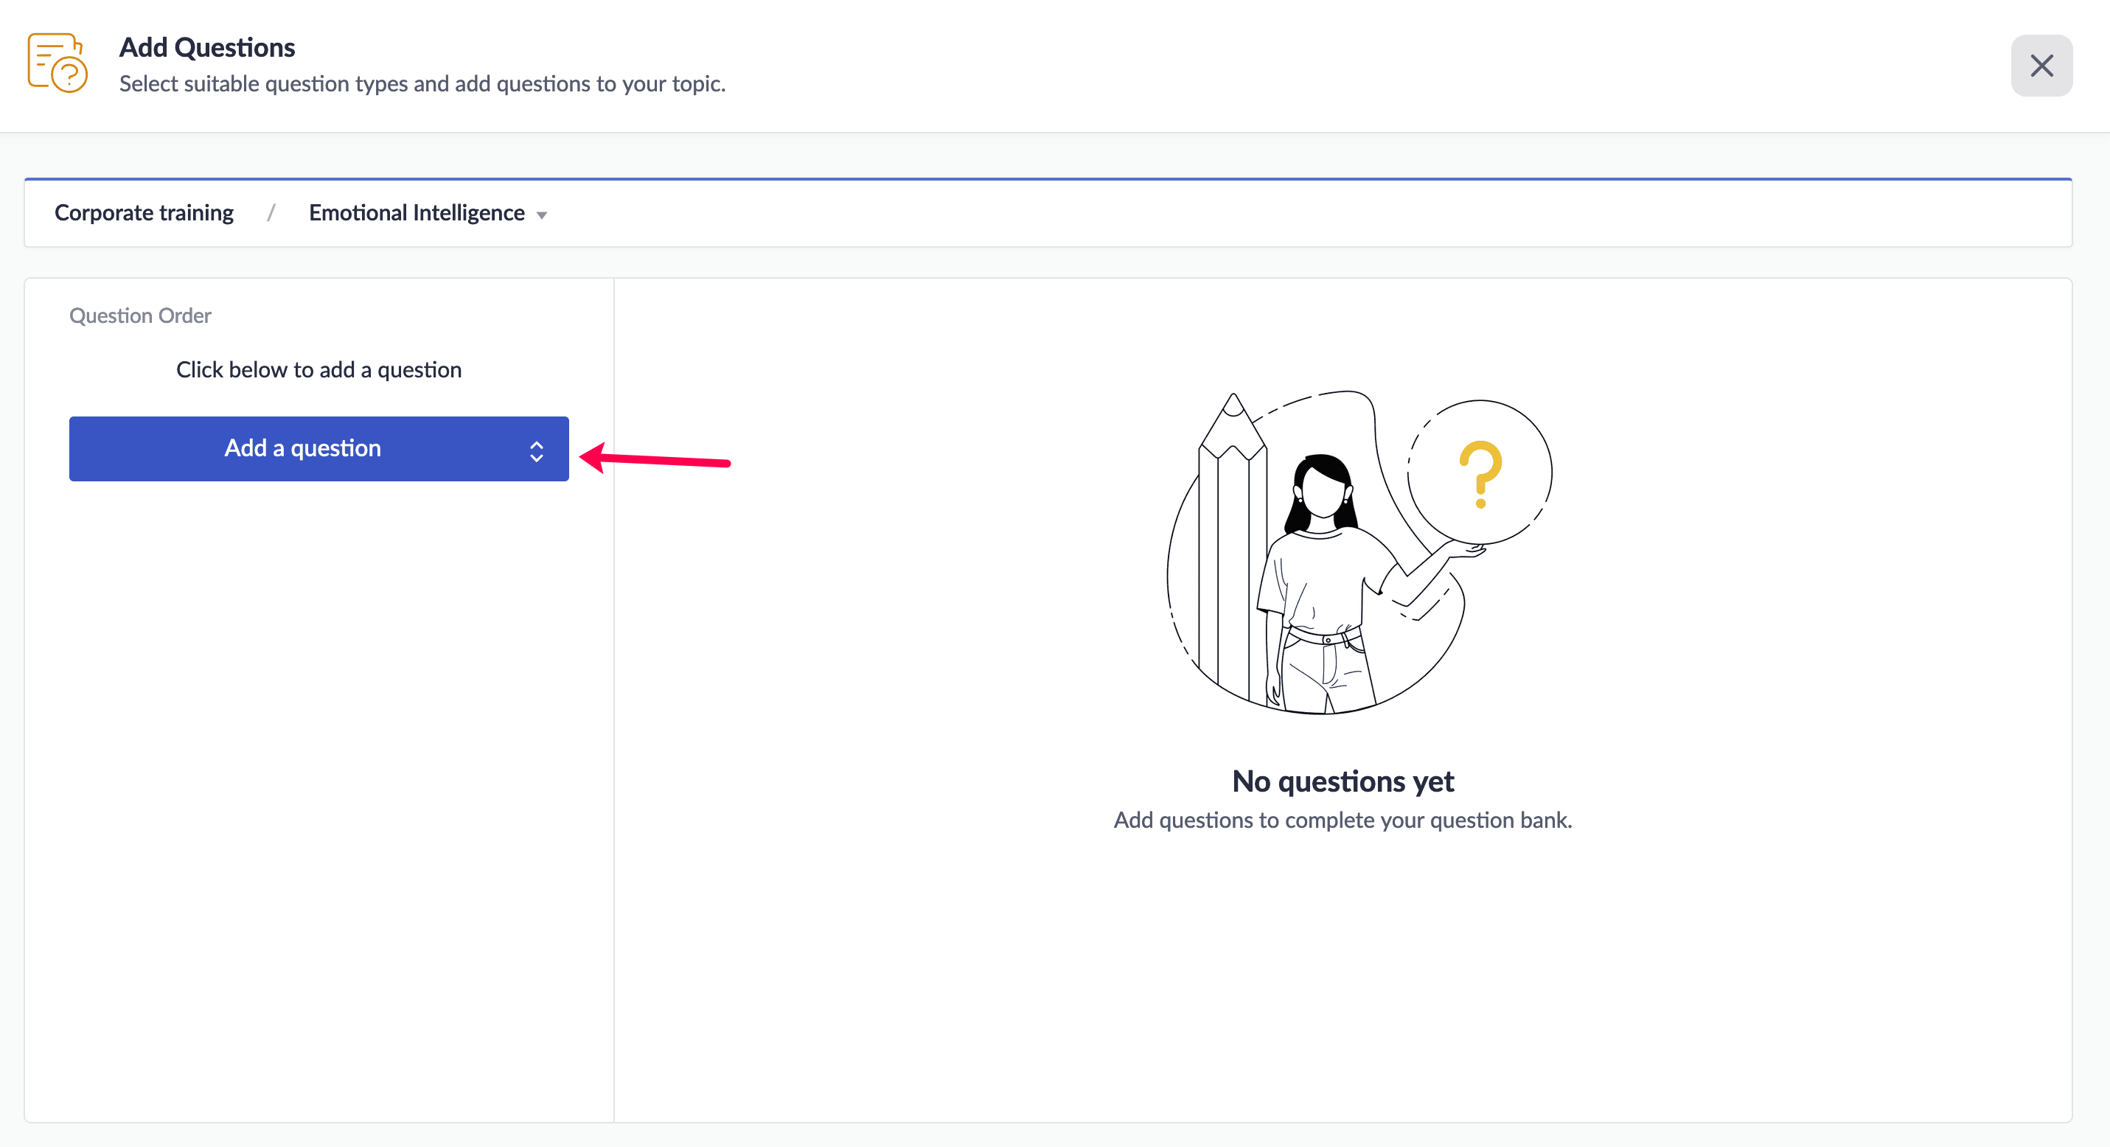
Task: Select the No questions yet heading
Action: click(1343, 781)
